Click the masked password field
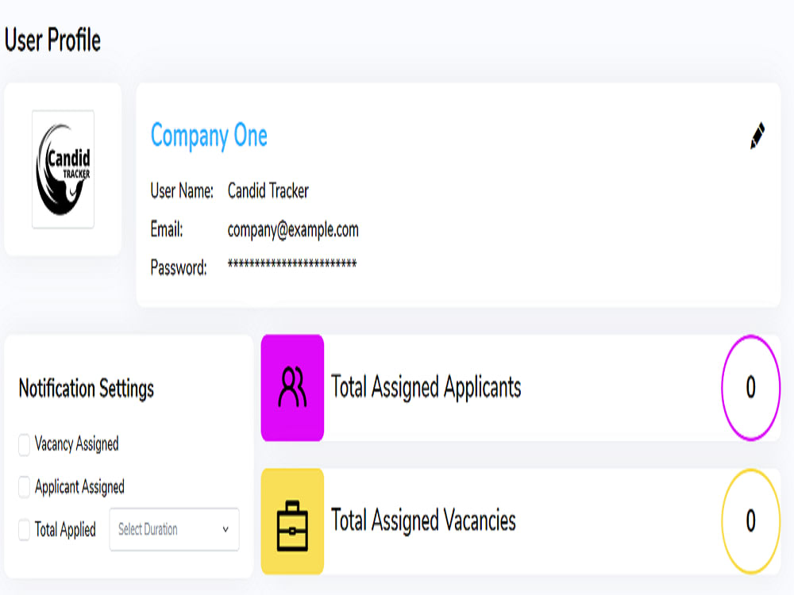This screenshot has height=595, width=794. 291,263
